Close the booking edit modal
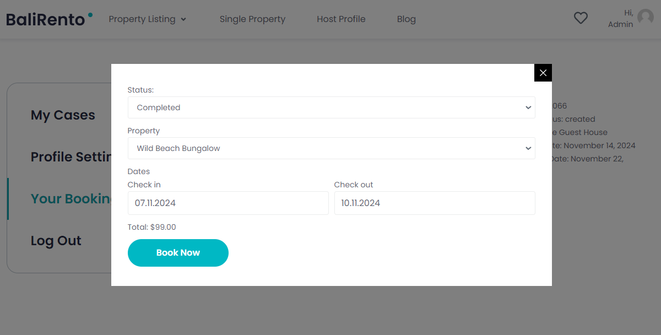This screenshot has width=661, height=335. point(543,72)
